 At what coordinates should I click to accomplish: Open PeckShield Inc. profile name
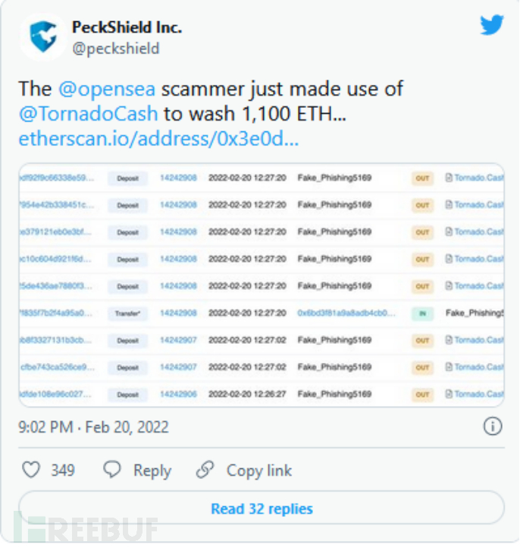click(x=127, y=27)
